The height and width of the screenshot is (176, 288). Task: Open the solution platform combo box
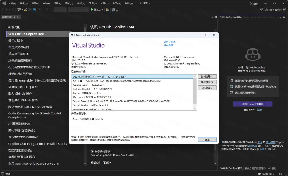[78, 10]
